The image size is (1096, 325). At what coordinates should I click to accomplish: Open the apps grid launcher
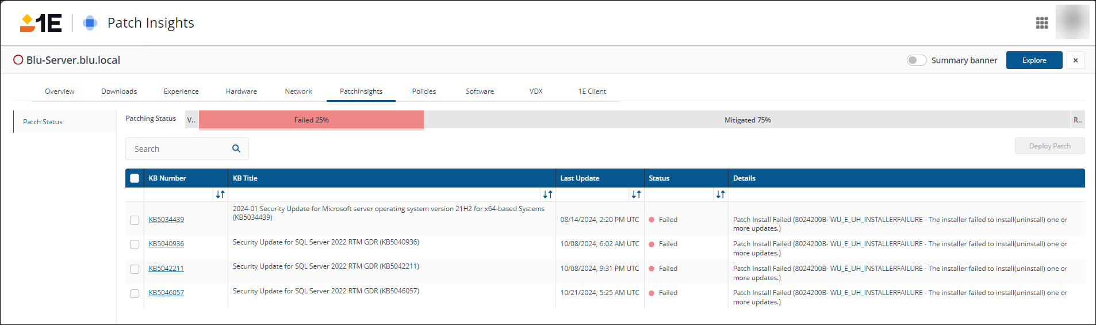[1041, 23]
